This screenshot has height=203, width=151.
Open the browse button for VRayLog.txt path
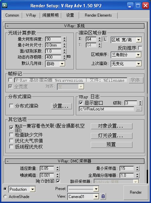click(x=139, y=109)
